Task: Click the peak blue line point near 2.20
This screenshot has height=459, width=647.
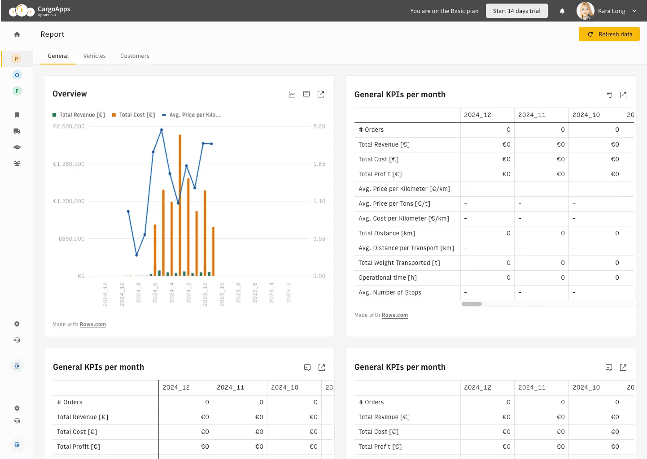Action: click(162, 130)
